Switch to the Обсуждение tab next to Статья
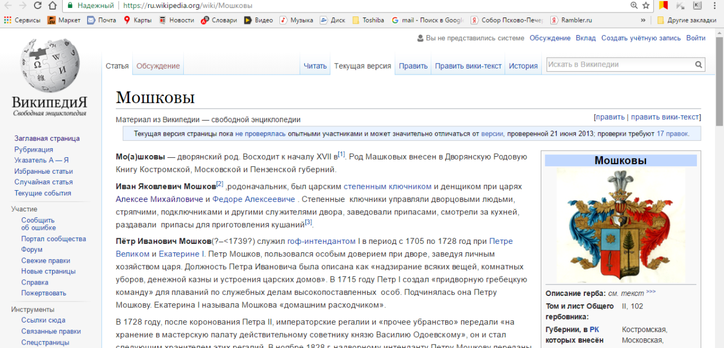This screenshot has height=348, width=724. [x=158, y=66]
